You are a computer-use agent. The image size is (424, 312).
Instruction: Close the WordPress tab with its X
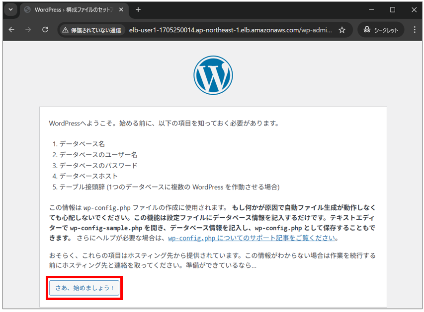point(121,10)
